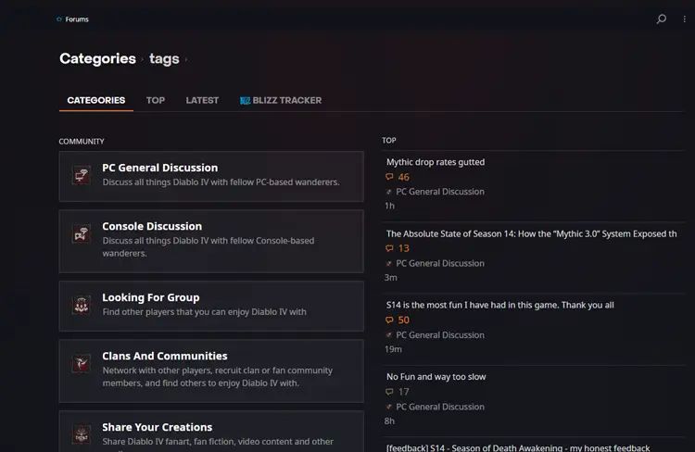
Task: Open '[feedback] S14 - Season of Death Awakening' topic
Action: [x=518, y=447]
